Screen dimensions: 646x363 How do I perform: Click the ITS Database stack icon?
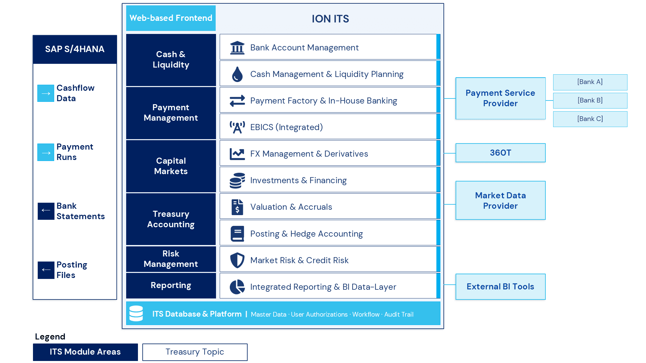(136, 313)
